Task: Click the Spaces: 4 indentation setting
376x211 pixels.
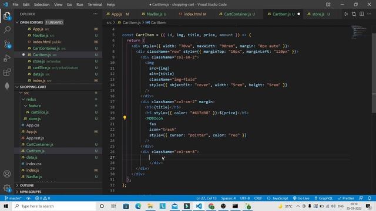Action: pyautogui.click(x=229, y=198)
